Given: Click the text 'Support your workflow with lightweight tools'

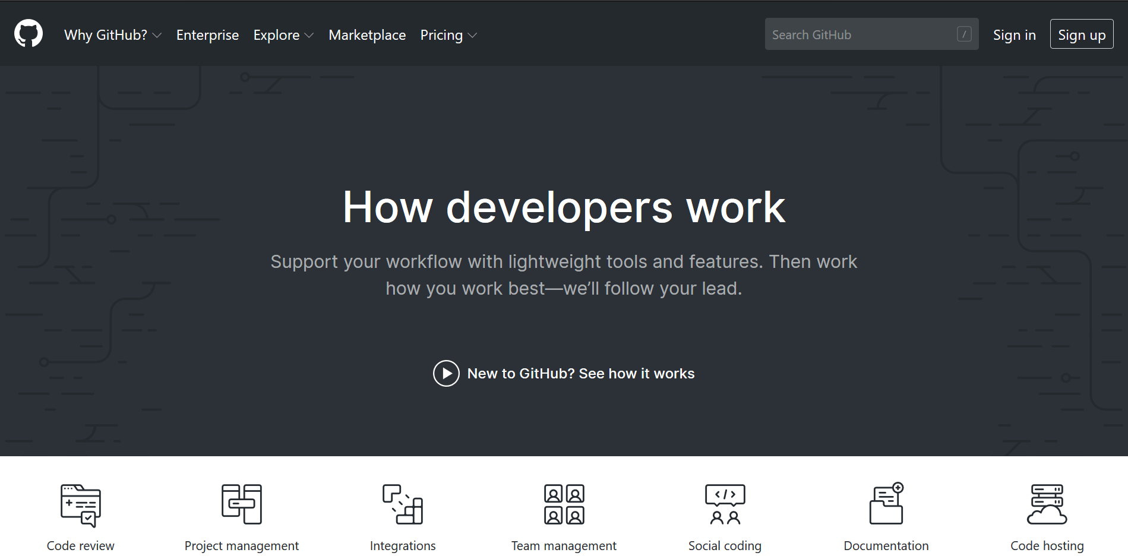Looking at the screenshot, I should tap(460, 261).
